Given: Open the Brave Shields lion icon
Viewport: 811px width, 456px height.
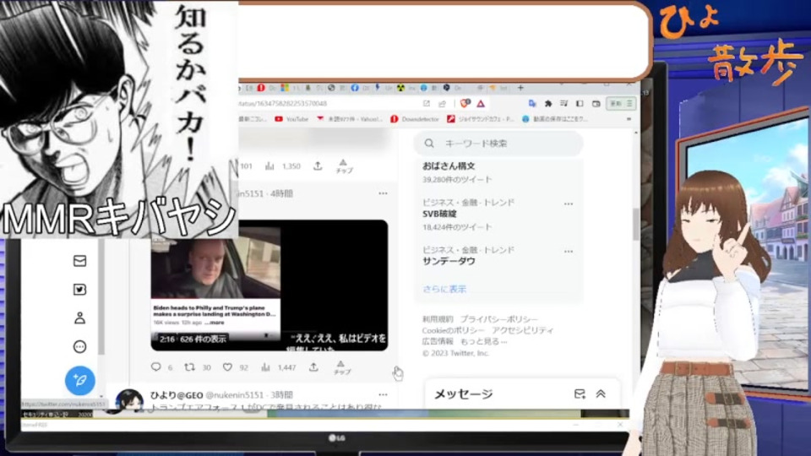Looking at the screenshot, I should click(465, 103).
